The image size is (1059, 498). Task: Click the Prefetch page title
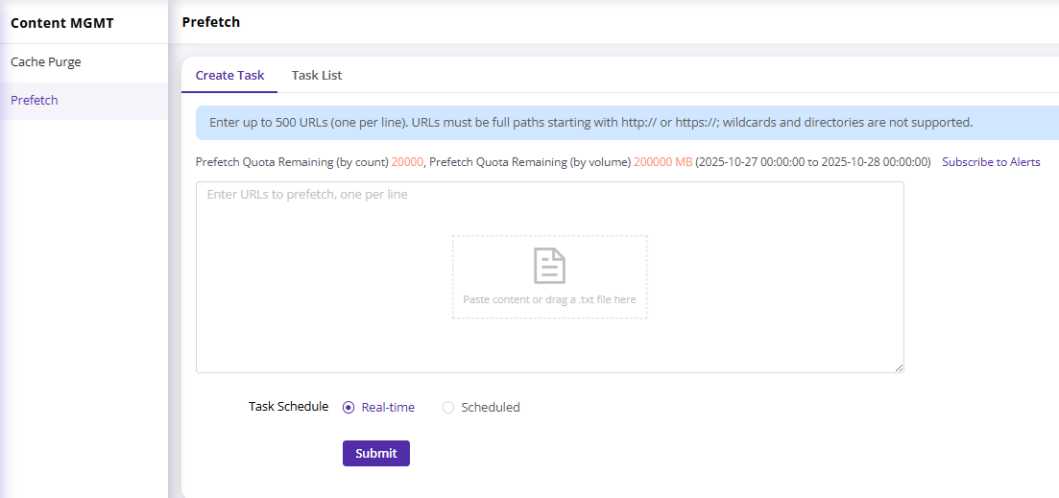(210, 22)
